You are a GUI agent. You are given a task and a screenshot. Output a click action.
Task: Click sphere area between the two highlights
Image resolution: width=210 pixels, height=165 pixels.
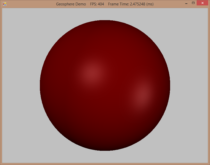116,83
